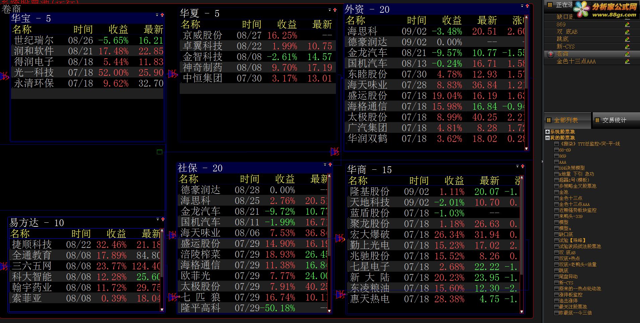This screenshot has height=323, width=640.
Task: Check the AAA pool checkbox
Action: point(557,162)
